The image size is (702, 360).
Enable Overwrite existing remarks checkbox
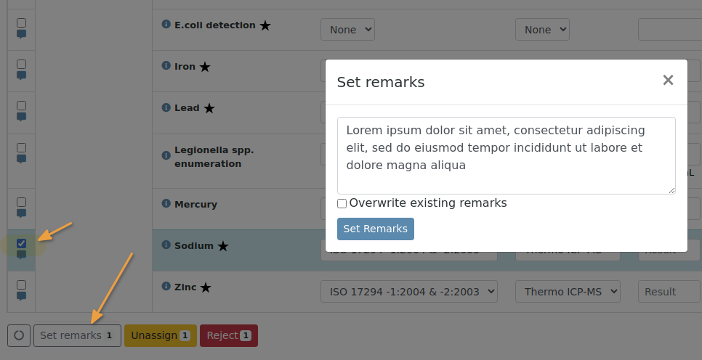[342, 204]
